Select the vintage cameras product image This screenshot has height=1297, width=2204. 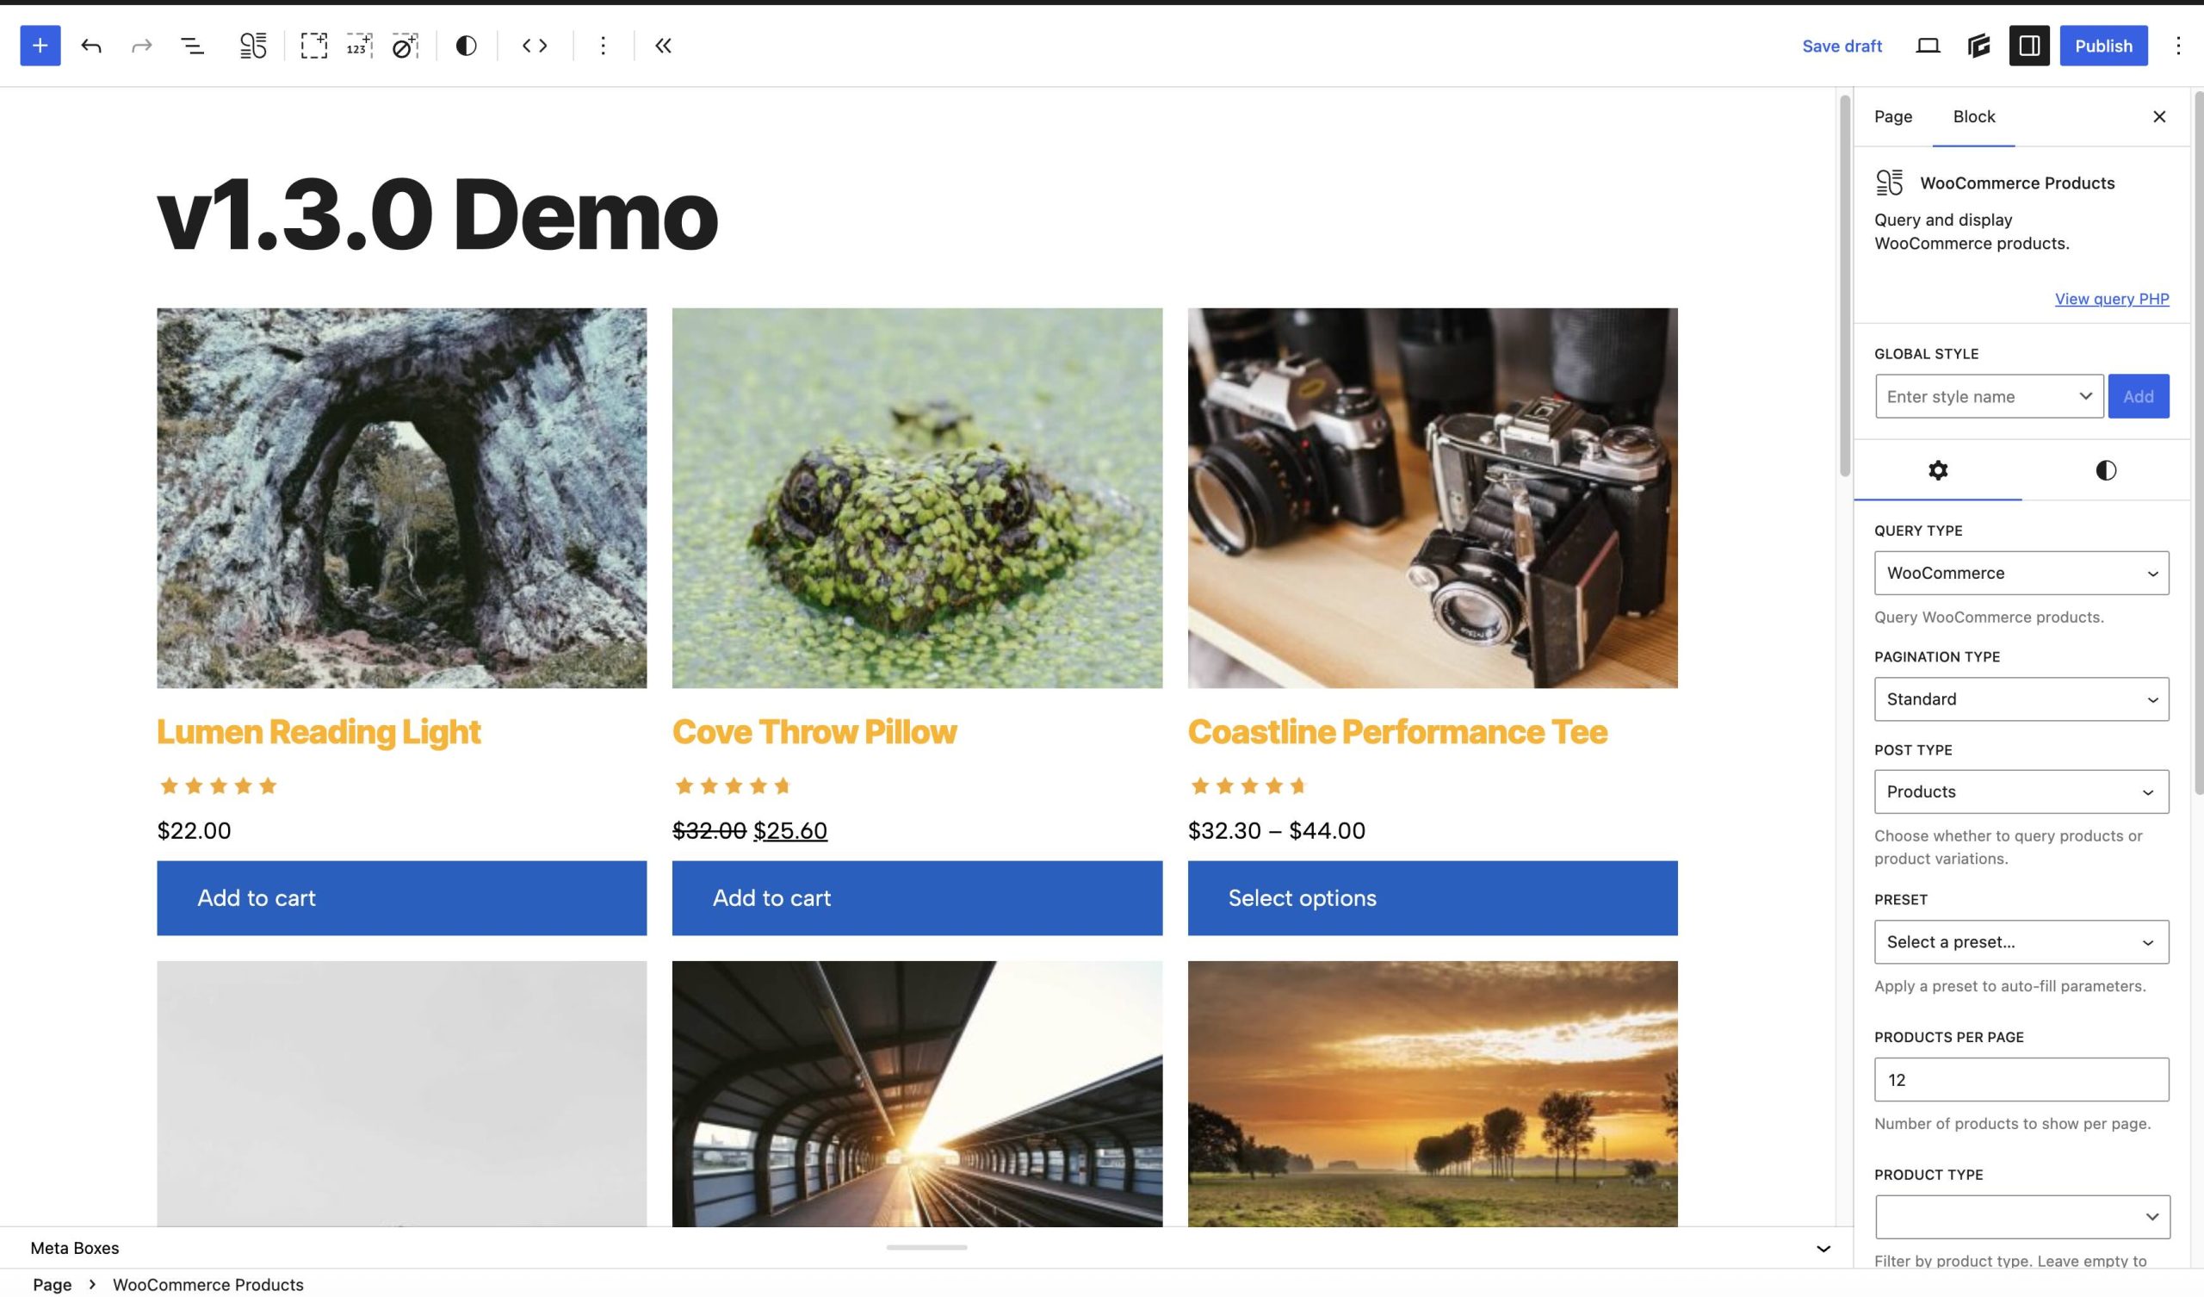(x=1433, y=498)
